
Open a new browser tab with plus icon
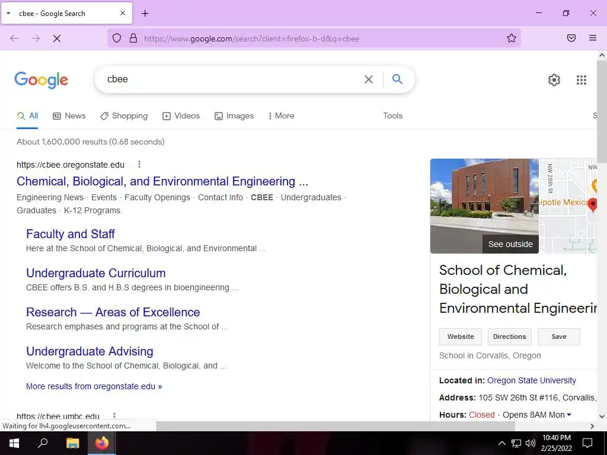click(145, 14)
